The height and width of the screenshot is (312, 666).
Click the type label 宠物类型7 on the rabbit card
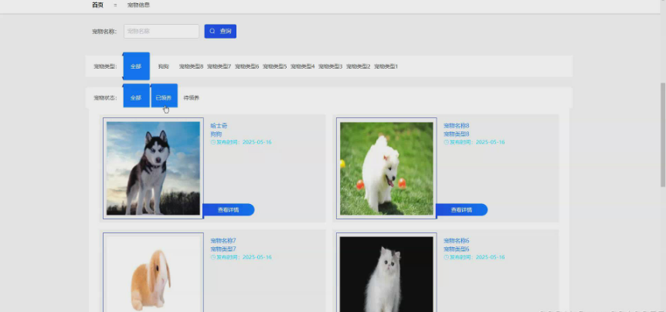pyautogui.click(x=223, y=249)
